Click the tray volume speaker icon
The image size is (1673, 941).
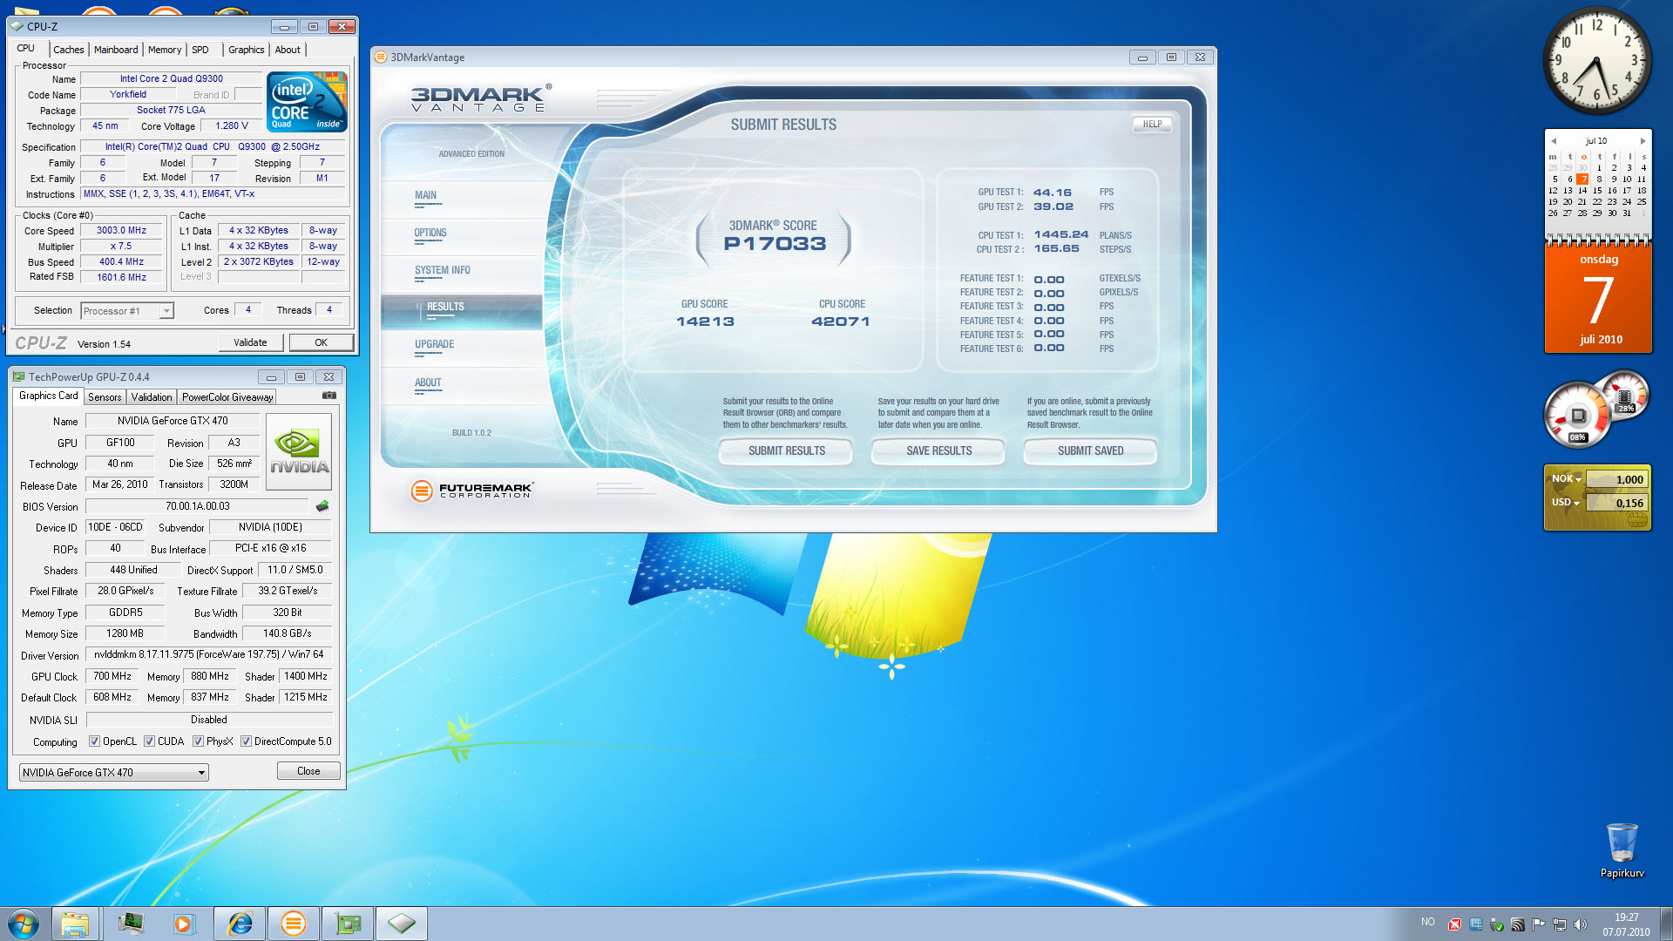(1581, 924)
